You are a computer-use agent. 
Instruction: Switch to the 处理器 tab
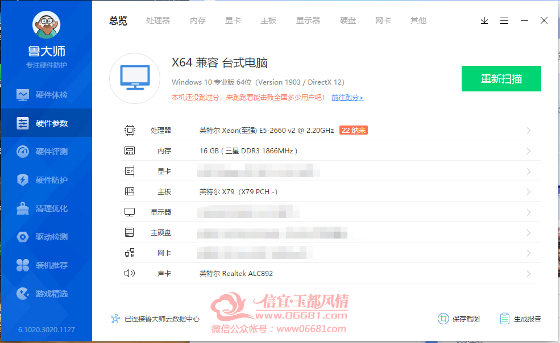click(158, 20)
